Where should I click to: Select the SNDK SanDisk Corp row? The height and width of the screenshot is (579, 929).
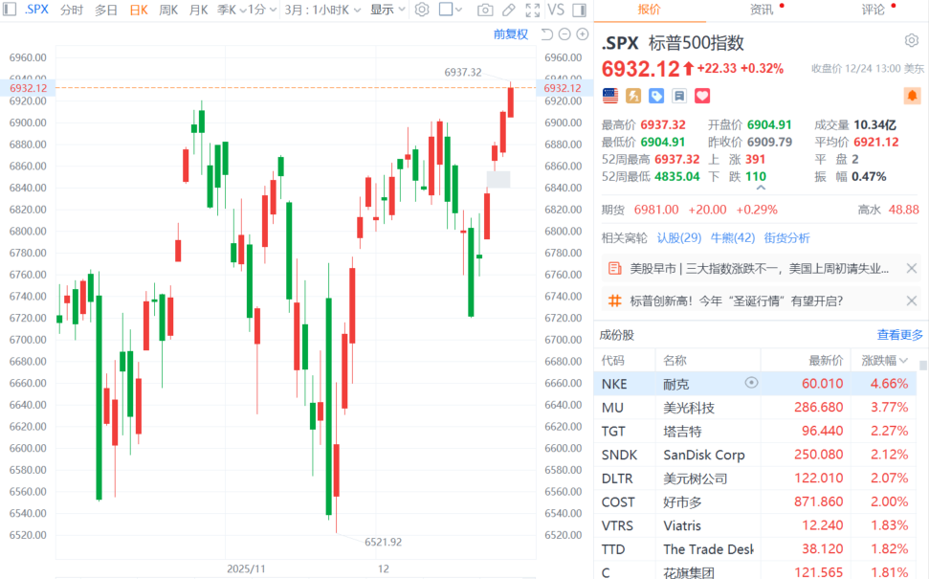click(755, 455)
